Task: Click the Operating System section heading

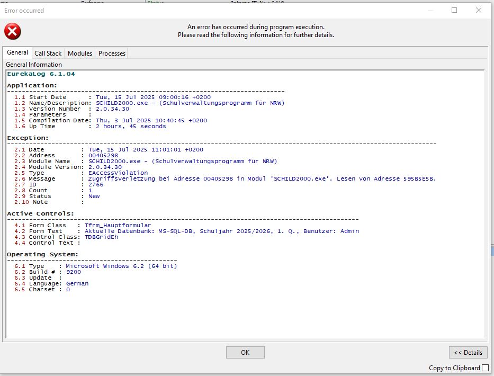Action: tap(42, 254)
